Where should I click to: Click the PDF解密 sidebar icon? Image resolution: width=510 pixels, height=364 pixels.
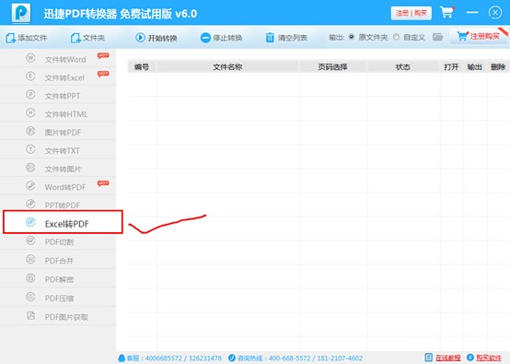(30, 278)
